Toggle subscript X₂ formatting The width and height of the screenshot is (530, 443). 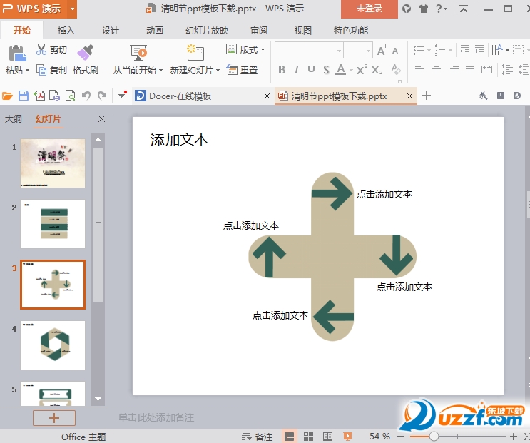coord(377,71)
